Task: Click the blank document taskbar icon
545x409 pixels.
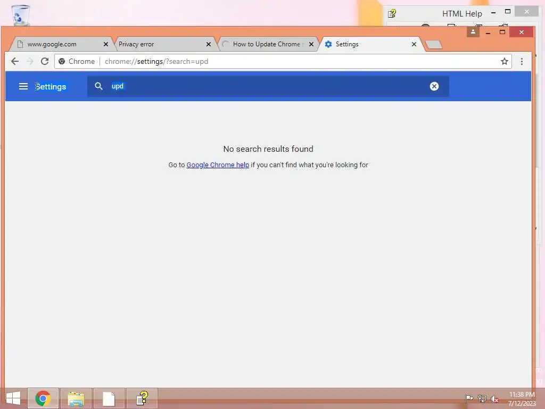Action: [x=109, y=398]
